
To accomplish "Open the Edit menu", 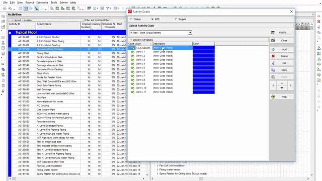I will coord(12,3).
